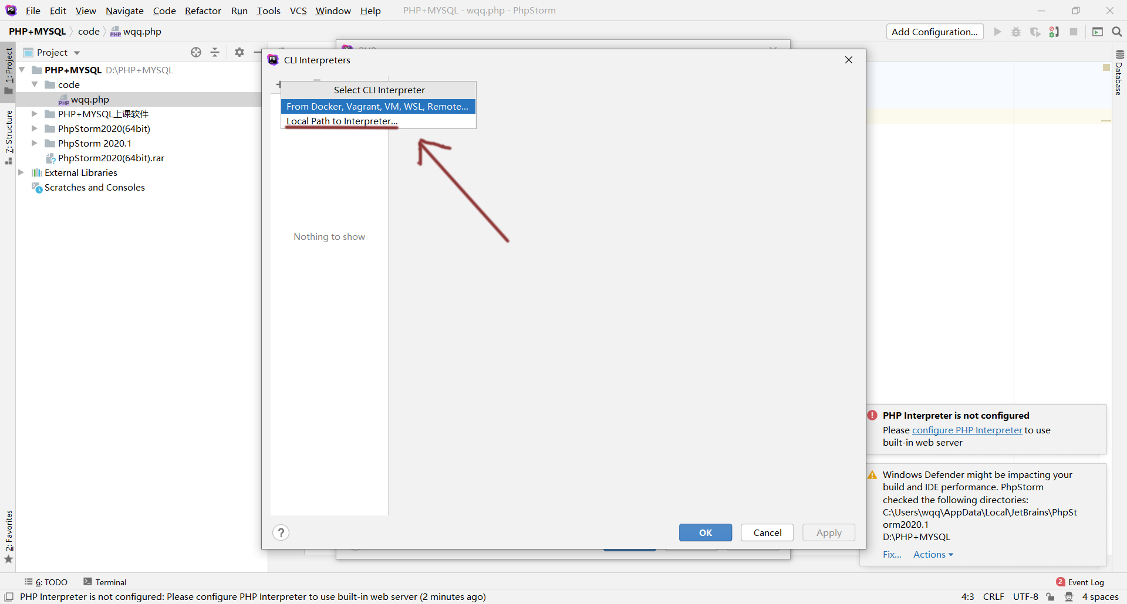Click the inspector hat icon in the status bar
The image size is (1127, 604).
(x=1069, y=597)
